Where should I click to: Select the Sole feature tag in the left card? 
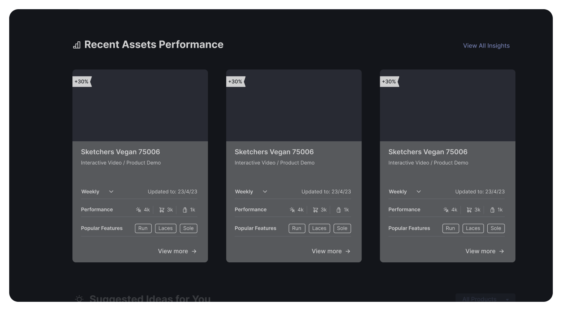(189, 228)
